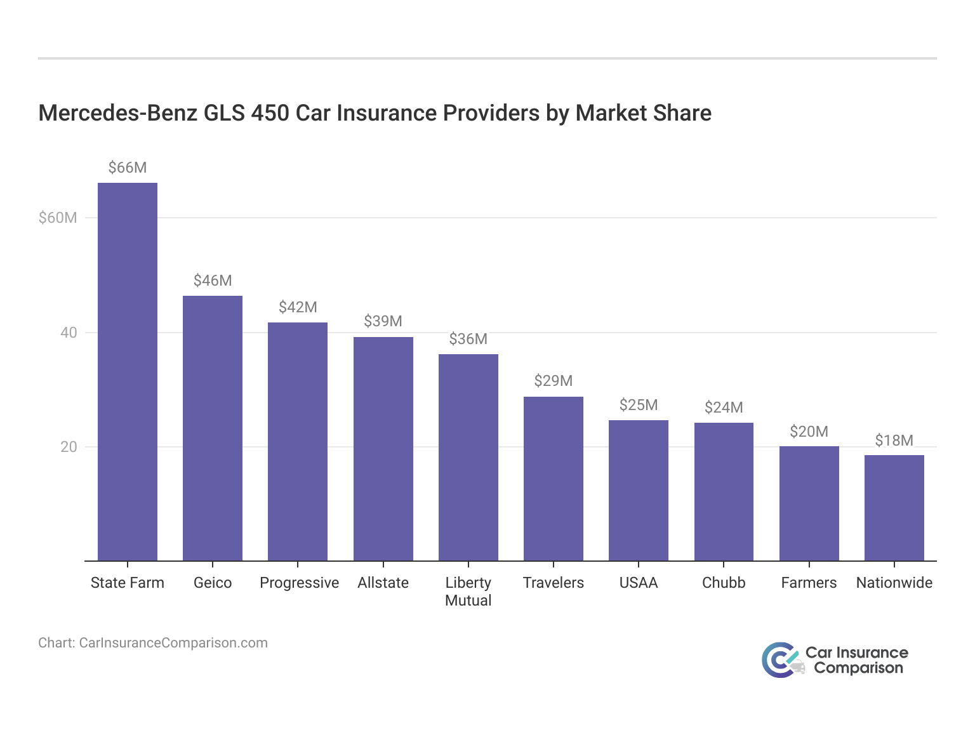Screen dimensions: 975x749
Task: Click the Chubb axis label
Action: tap(724, 583)
